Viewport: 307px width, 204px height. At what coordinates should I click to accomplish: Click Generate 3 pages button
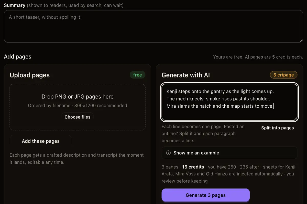(206, 195)
